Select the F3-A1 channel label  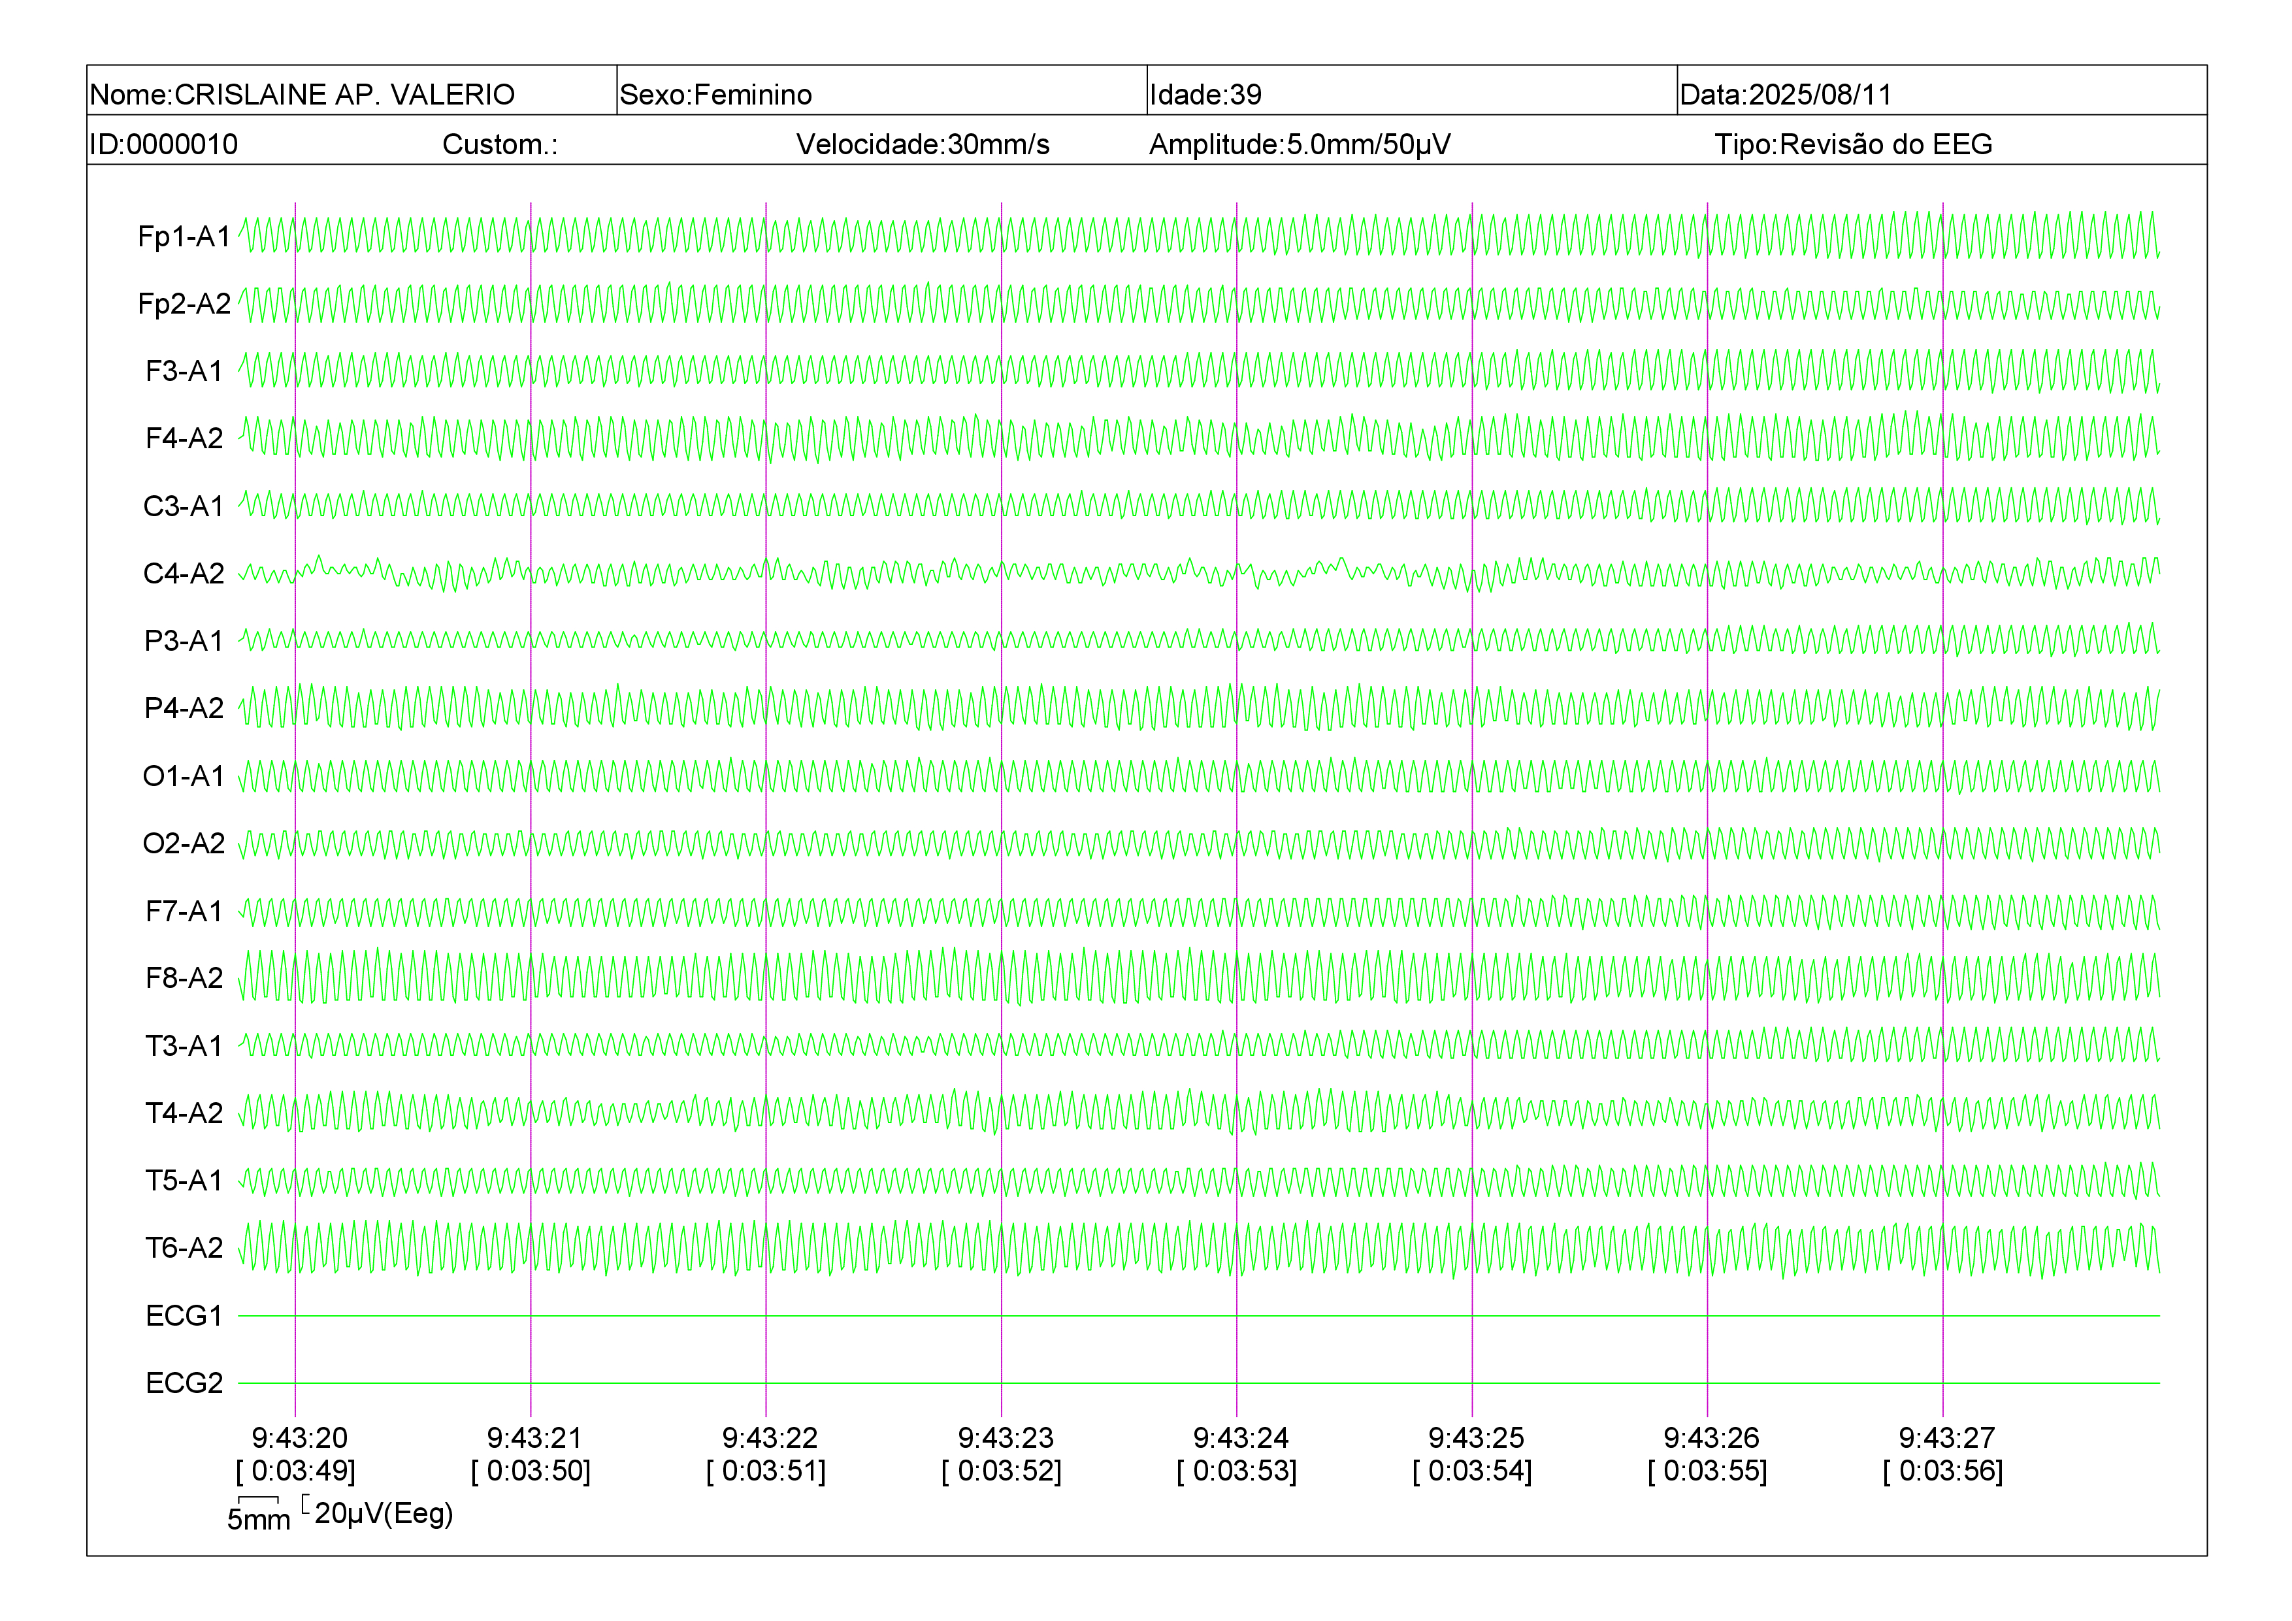point(184,371)
